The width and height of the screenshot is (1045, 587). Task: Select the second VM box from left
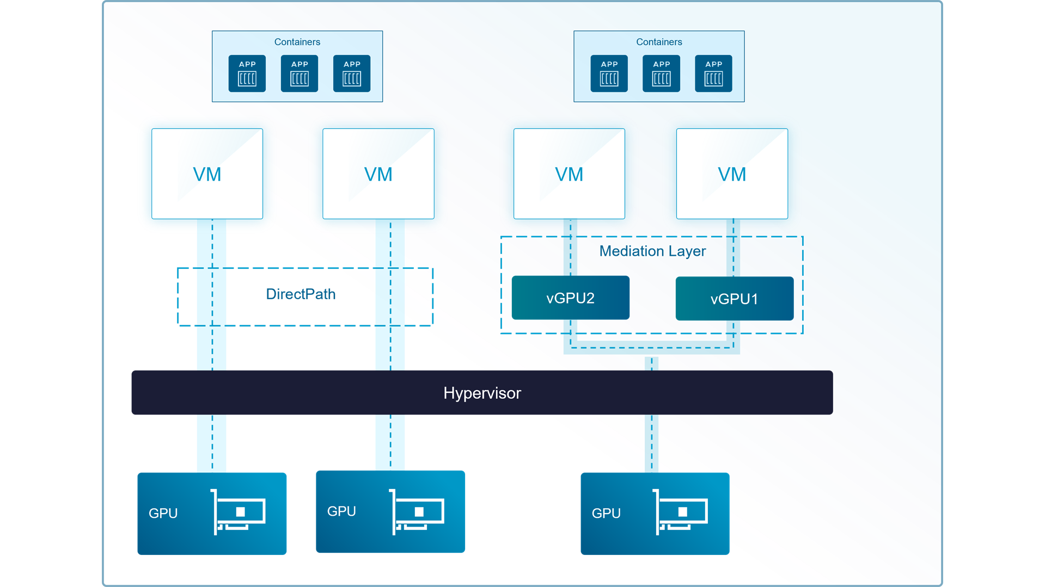pos(378,174)
